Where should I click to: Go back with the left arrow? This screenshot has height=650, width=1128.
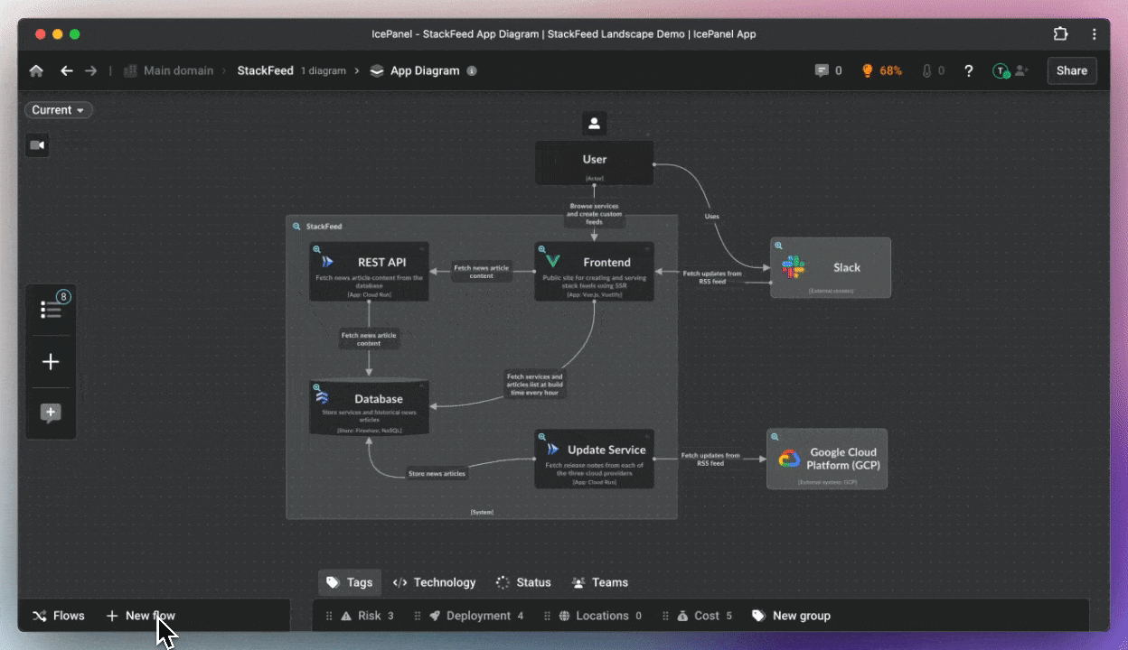point(66,70)
